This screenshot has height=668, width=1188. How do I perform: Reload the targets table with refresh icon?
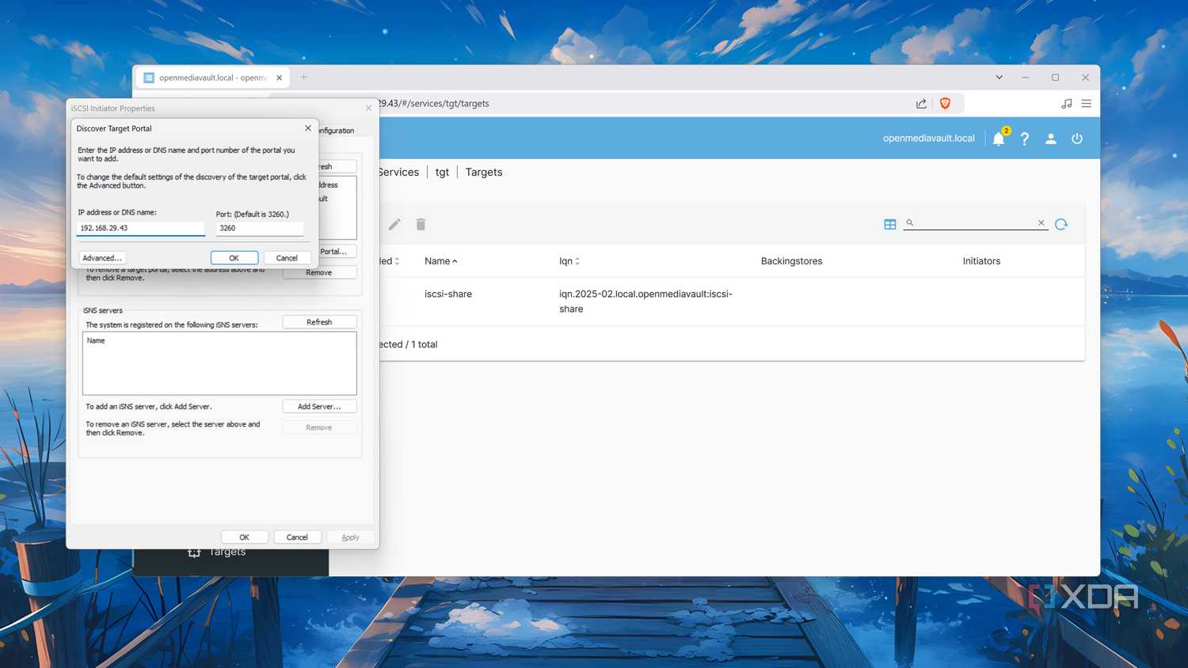pos(1061,224)
